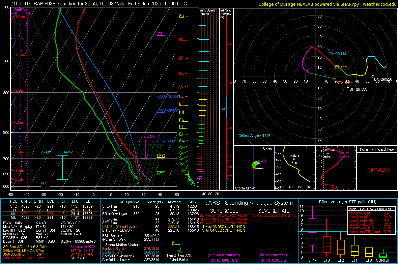Click the Classic Supercell label in SR wind inset

point(345,155)
